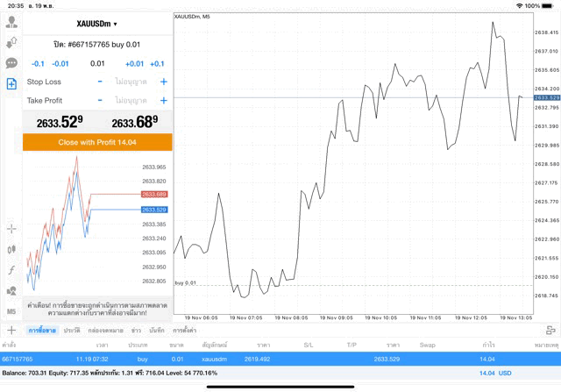561x392 pixels.
Task: Increase volume by +0.1
Action: click(157, 63)
